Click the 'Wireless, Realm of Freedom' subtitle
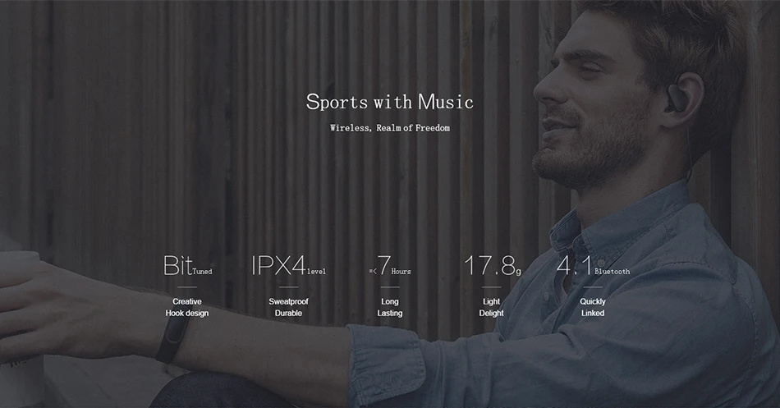 click(390, 128)
